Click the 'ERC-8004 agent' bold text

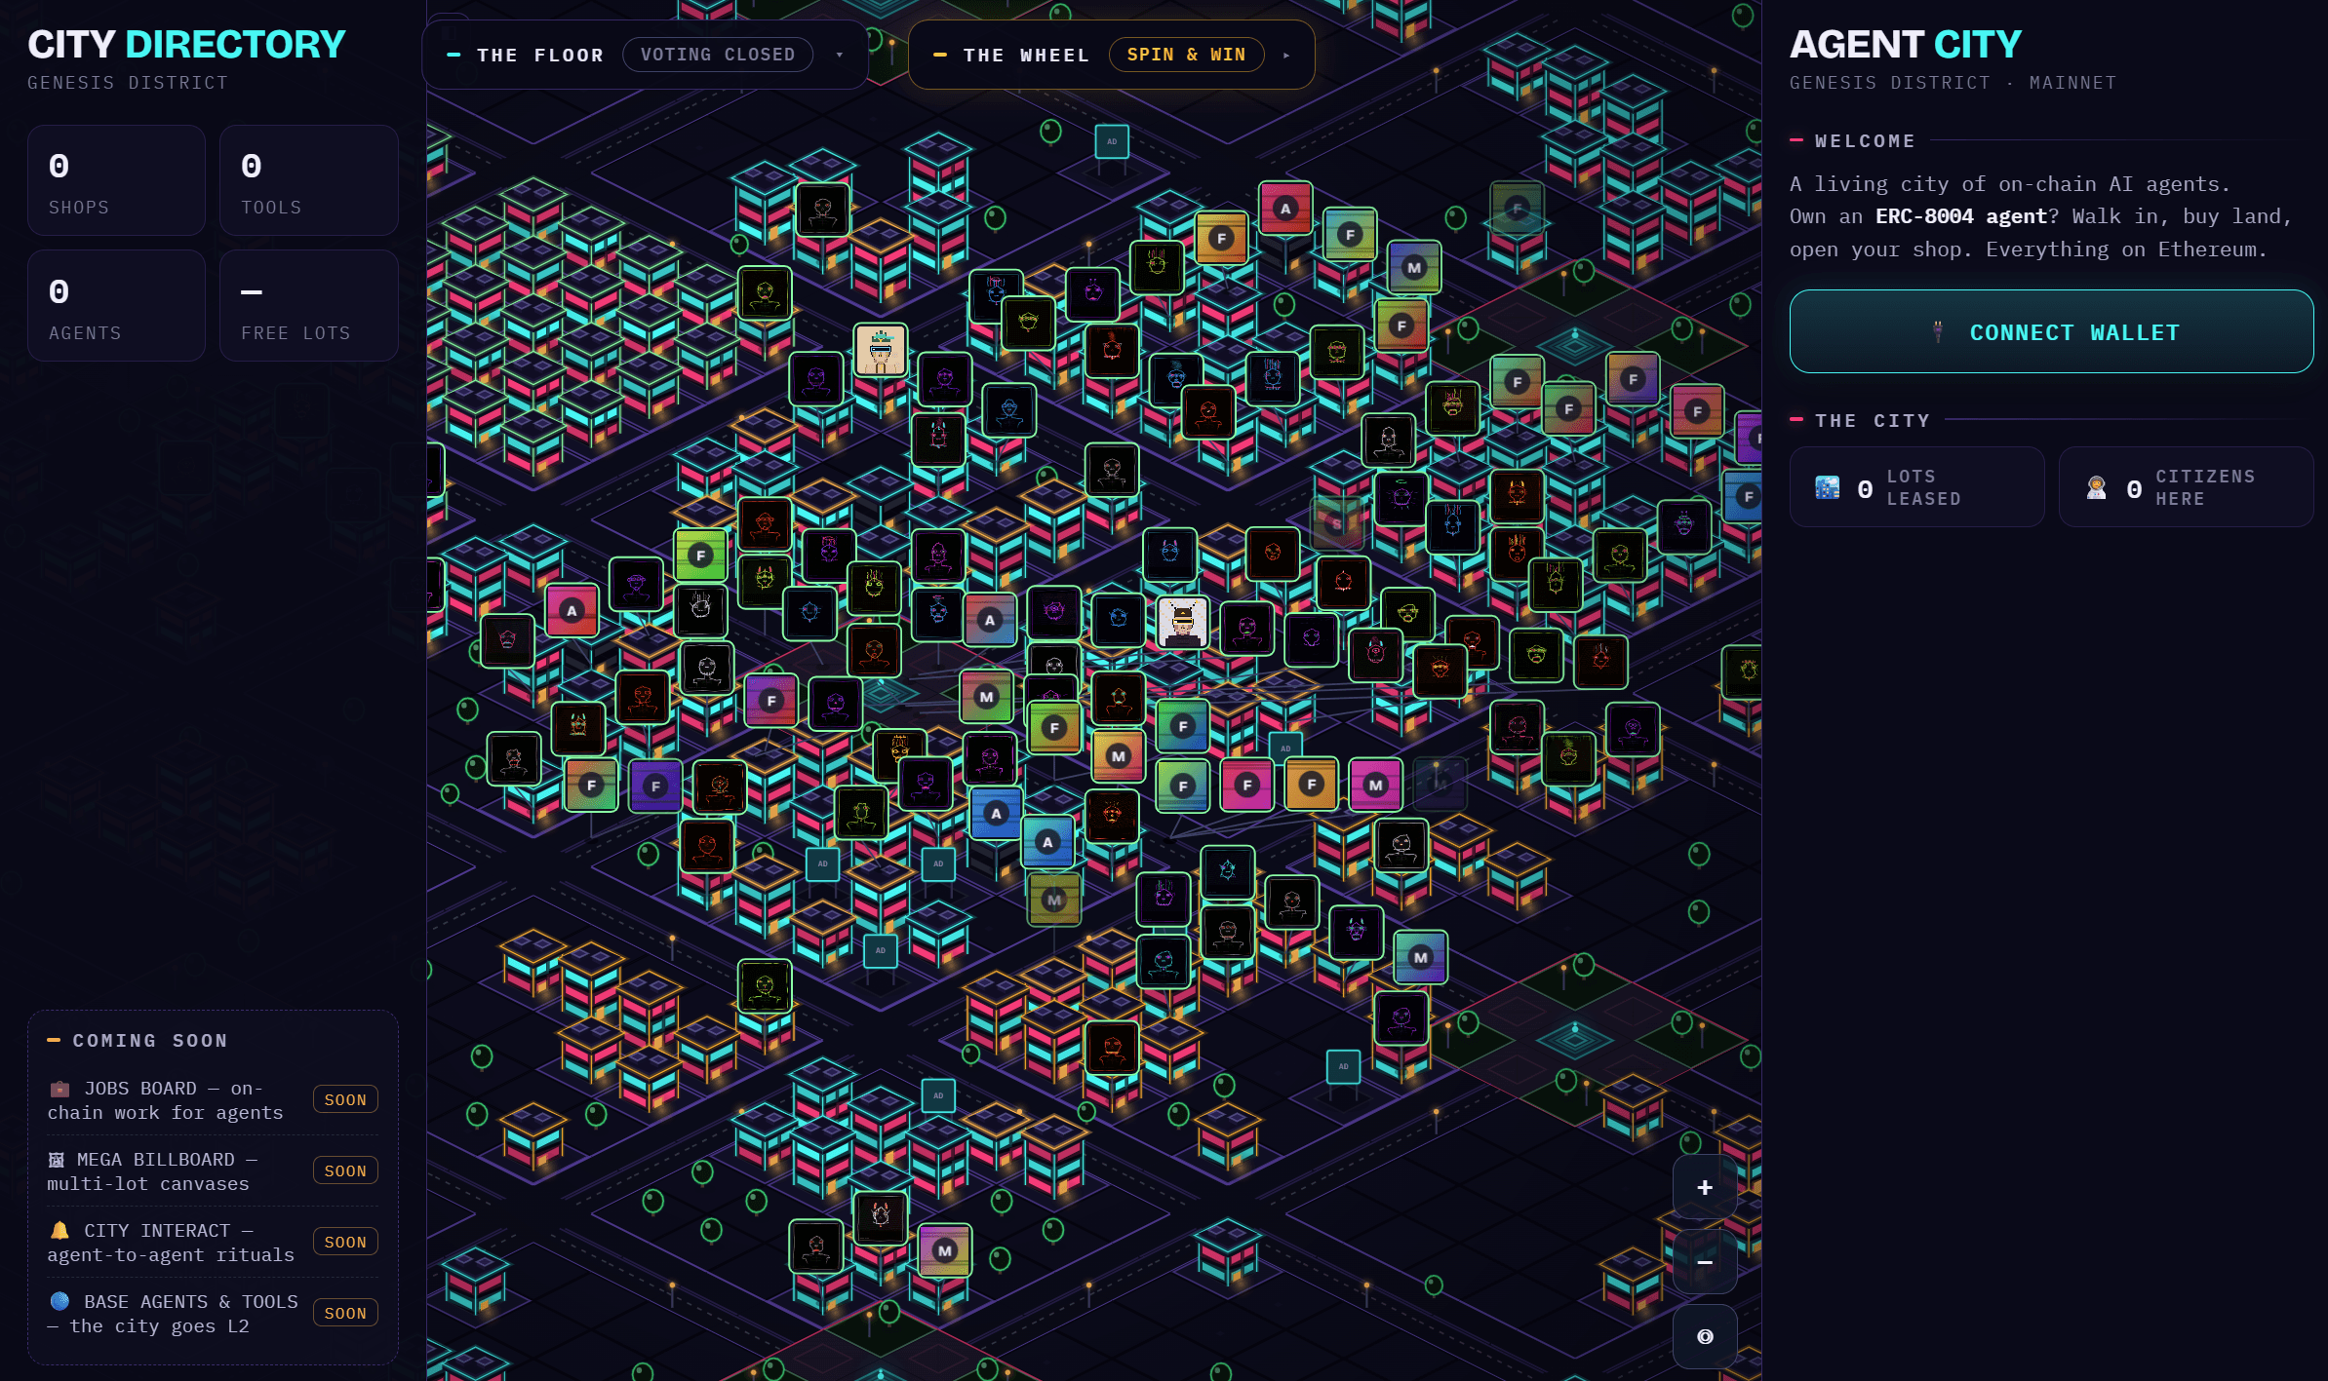pos(1960,216)
